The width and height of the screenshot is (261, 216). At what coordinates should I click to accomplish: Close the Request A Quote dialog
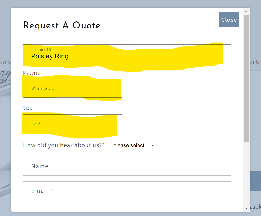229,20
